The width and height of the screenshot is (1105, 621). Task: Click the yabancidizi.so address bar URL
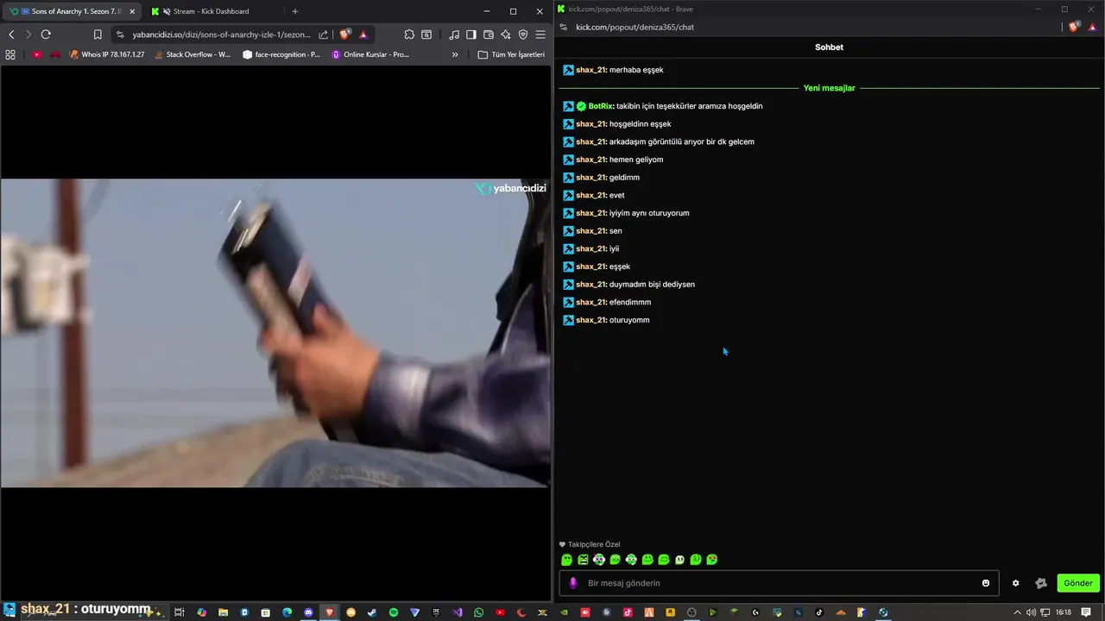tap(221, 34)
